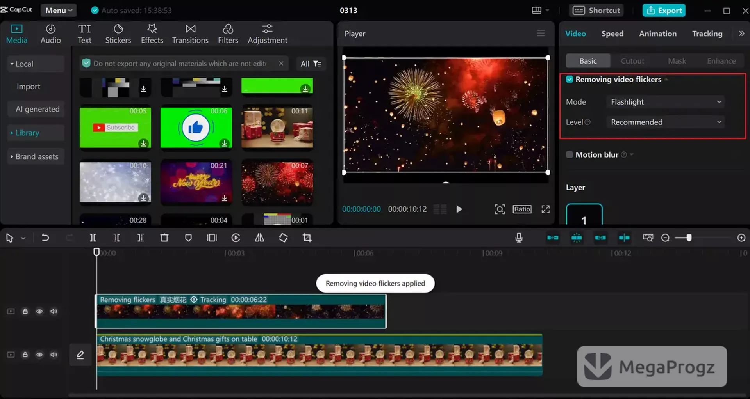Viewport: 750px width, 399px height.
Task: Switch to the Tracking tab
Action: tap(707, 34)
